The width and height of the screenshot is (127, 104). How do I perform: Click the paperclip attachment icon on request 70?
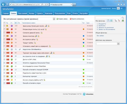point(20,49)
